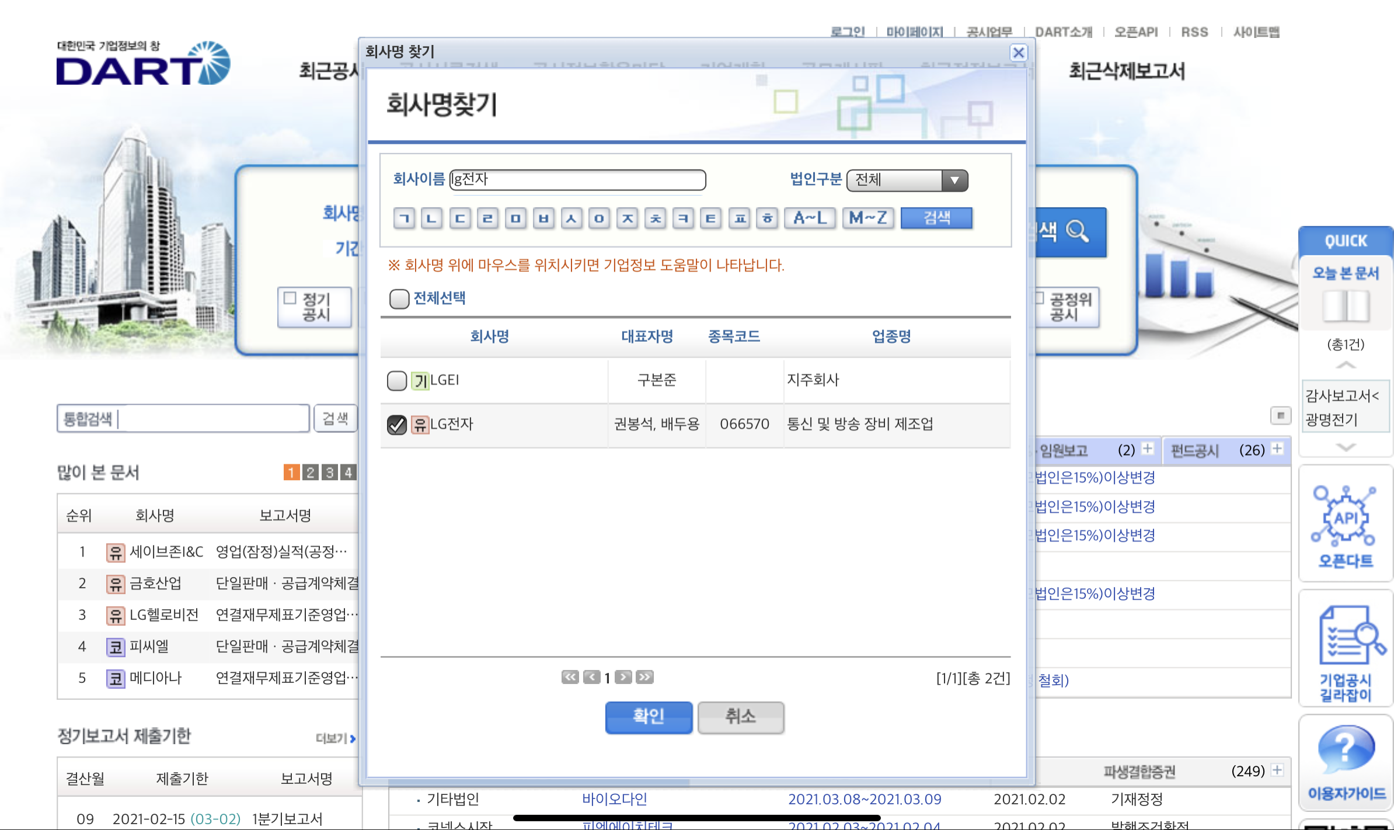
Task: Toggle the 정기공시 checkbox
Action: [290, 298]
